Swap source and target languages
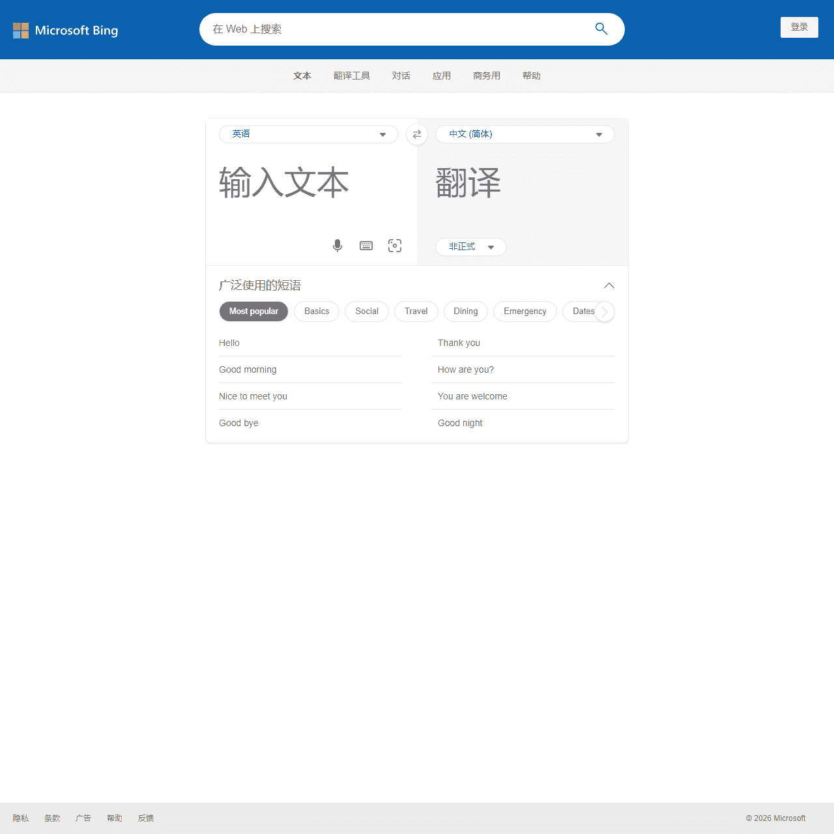The image size is (834, 834). tap(417, 134)
